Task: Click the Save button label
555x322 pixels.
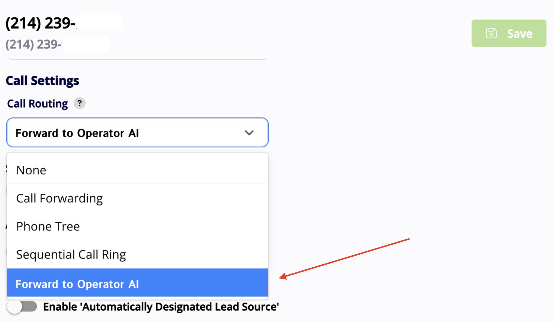Action: click(520, 34)
